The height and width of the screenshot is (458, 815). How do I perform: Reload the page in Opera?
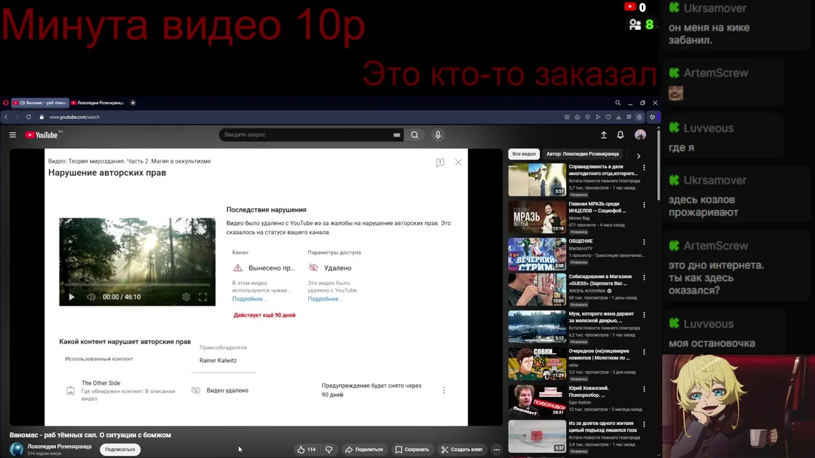click(x=28, y=117)
